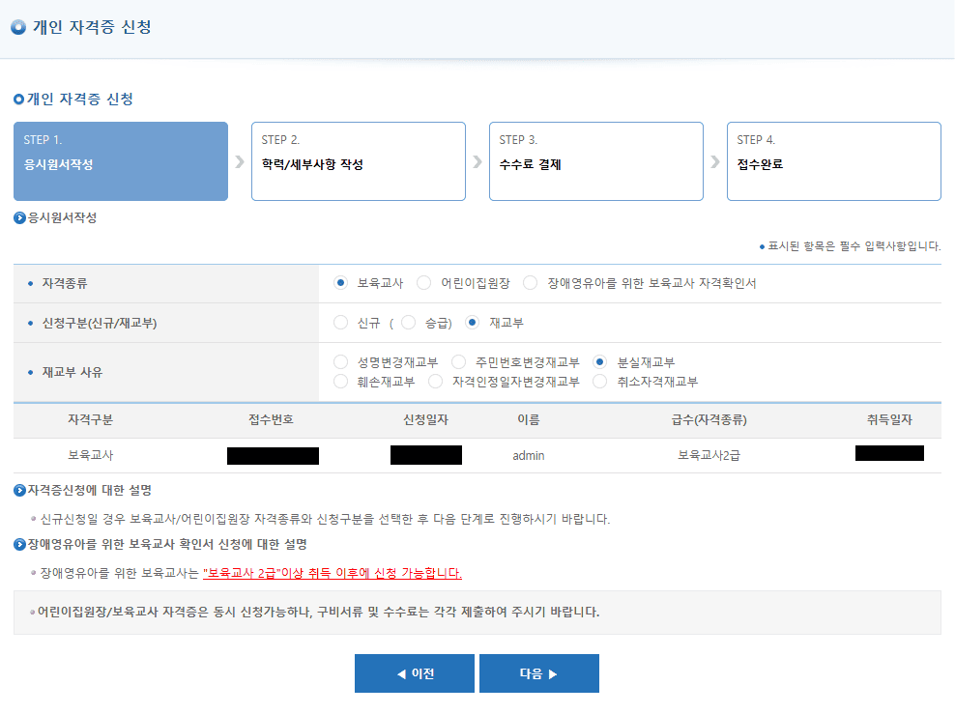Select 성명변경재교부 as reissue reason
955x714 pixels.
click(x=340, y=362)
